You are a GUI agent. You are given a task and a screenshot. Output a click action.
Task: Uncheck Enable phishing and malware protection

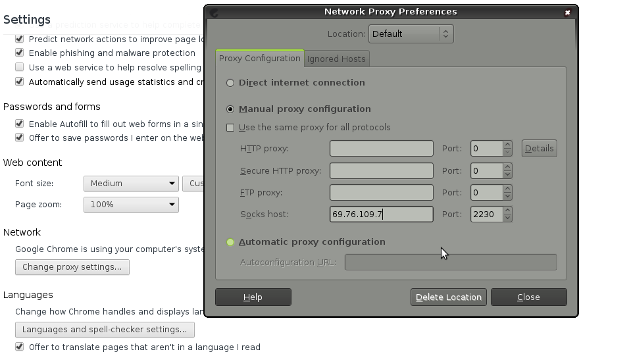tap(19, 53)
